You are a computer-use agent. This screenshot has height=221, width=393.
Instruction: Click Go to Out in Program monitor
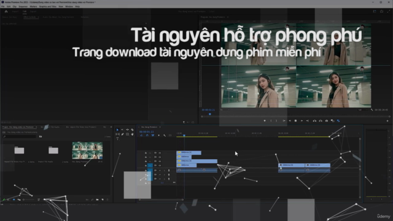[x=308, y=121]
